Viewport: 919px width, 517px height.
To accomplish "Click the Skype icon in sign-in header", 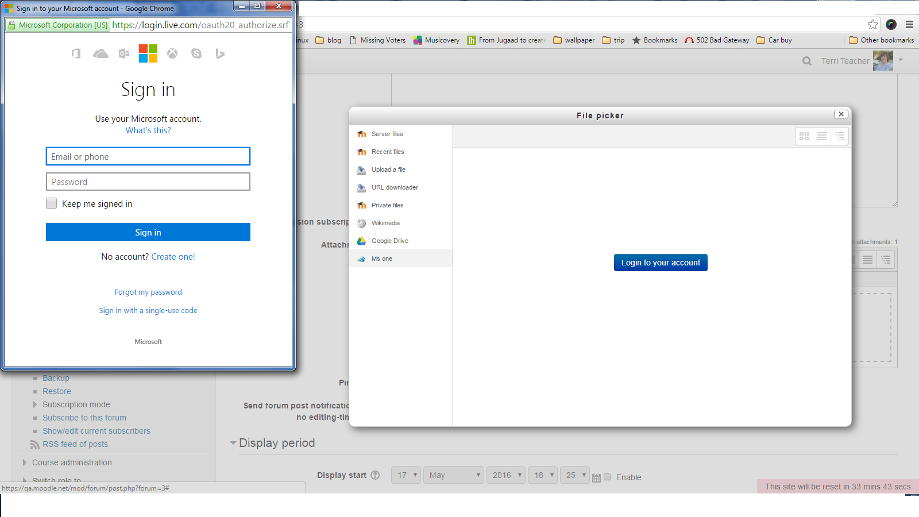I will (196, 53).
